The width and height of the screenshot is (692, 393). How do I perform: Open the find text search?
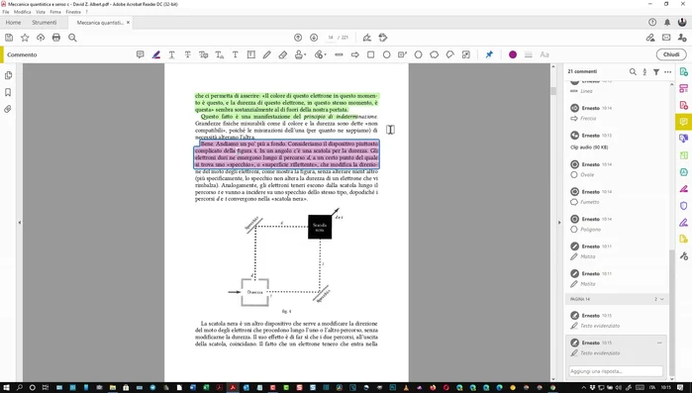click(72, 38)
